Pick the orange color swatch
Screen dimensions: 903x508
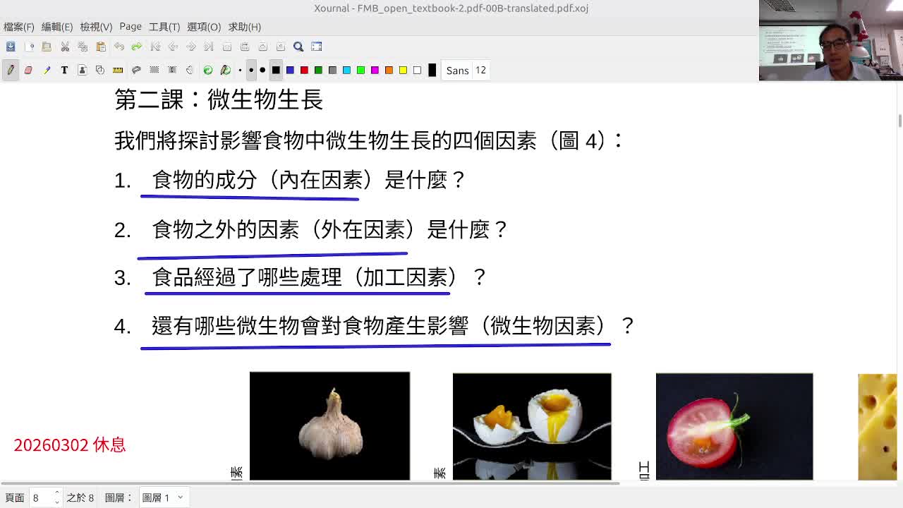(389, 70)
